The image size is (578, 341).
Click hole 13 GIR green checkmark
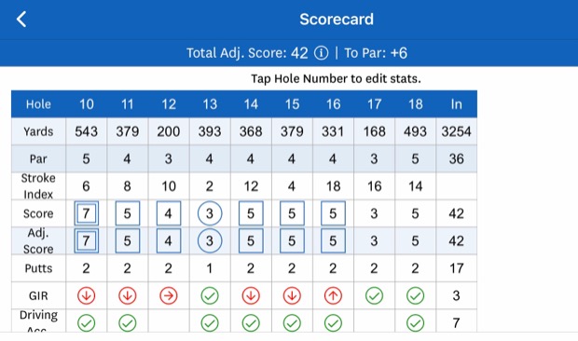[210, 295]
